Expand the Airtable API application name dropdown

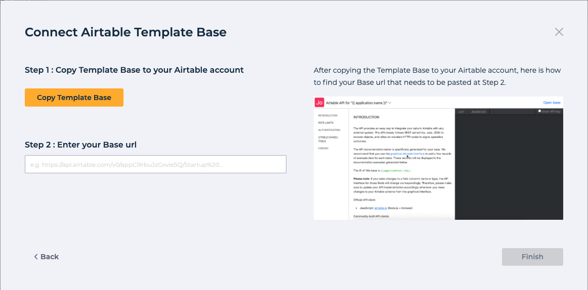click(x=390, y=103)
